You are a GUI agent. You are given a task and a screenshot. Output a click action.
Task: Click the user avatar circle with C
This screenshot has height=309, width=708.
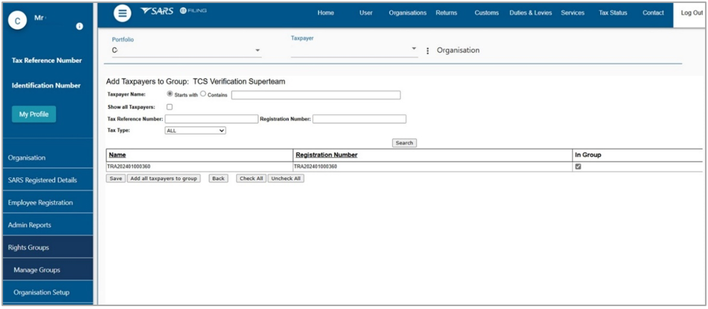click(17, 21)
